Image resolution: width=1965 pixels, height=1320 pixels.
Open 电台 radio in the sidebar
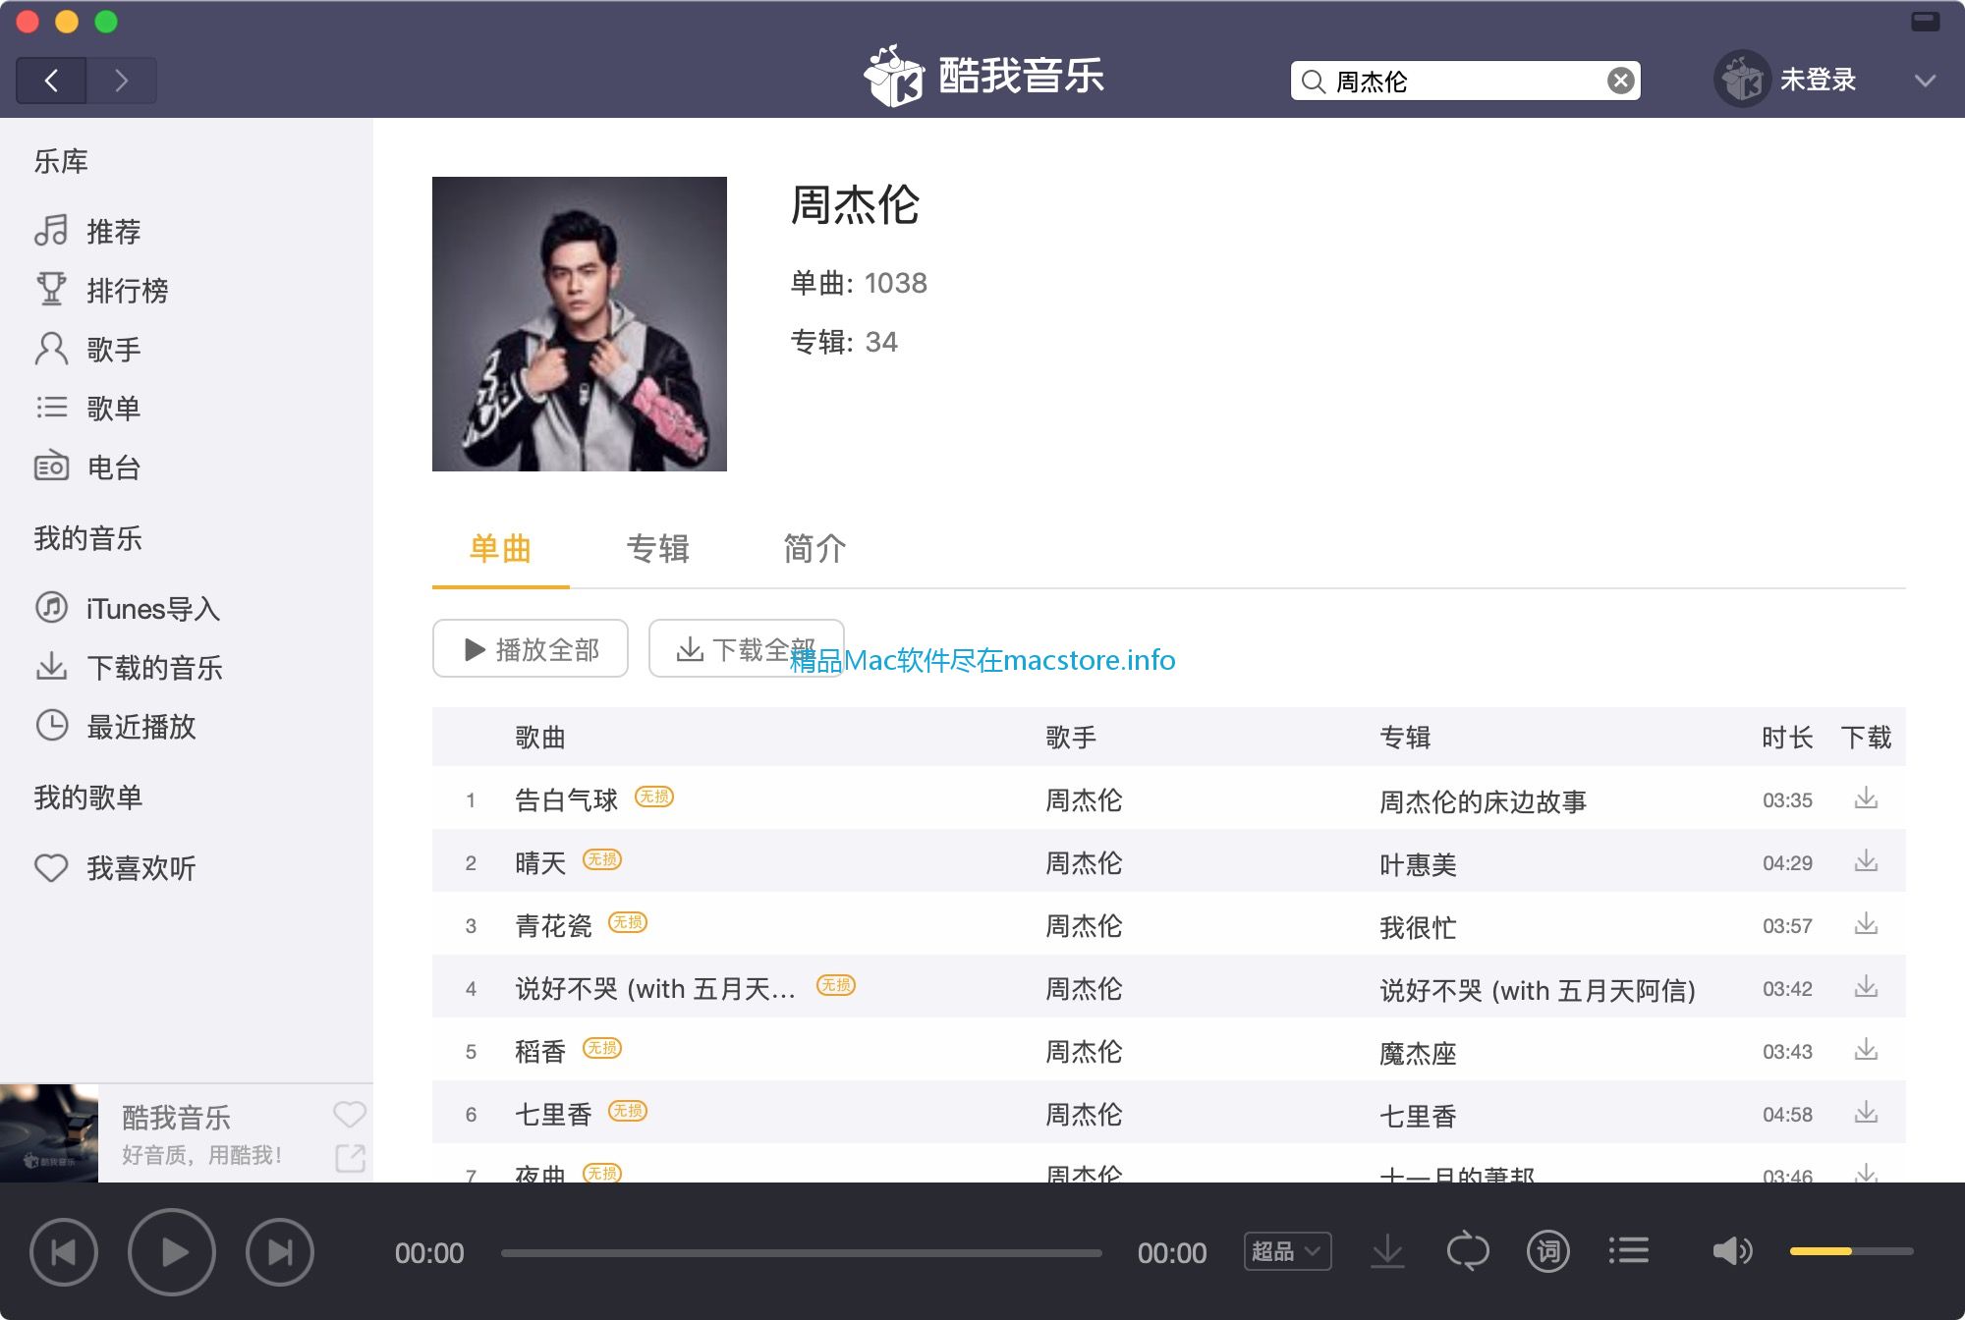coord(88,467)
